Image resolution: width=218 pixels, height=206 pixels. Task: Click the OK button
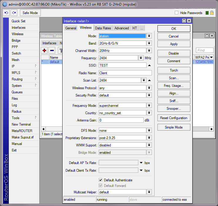174,29
